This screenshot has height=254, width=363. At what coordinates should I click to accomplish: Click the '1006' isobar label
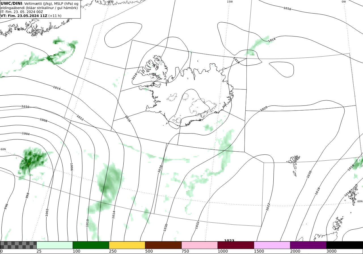72,166
